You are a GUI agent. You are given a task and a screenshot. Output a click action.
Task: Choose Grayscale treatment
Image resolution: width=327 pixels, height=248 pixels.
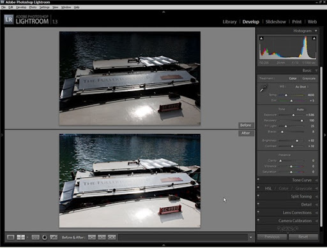pos(308,78)
